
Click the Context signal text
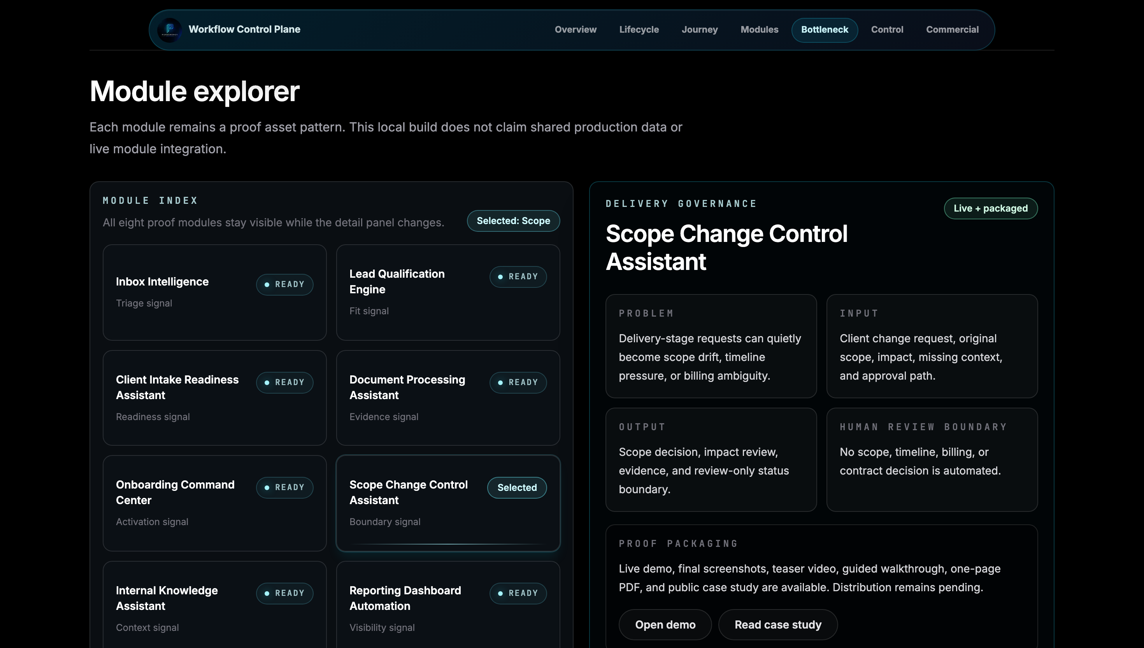coord(147,627)
